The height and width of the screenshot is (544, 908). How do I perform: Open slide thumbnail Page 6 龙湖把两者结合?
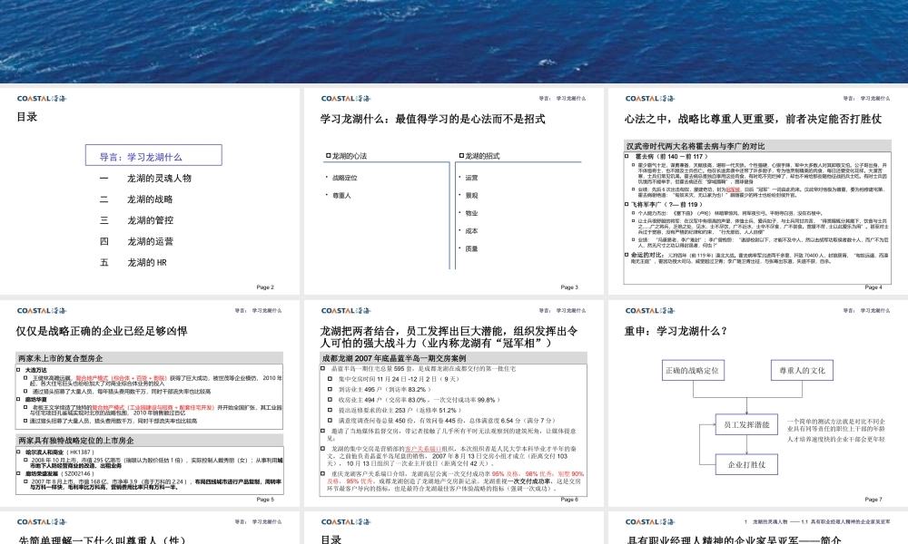453,403
